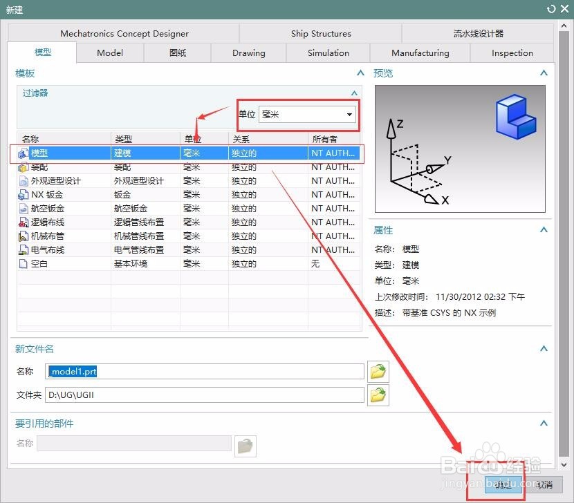Click the refresh icon in the title bar
The height and width of the screenshot is (503, 574).
click(551, 10)
